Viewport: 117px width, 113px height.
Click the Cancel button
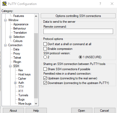pos(104,111)
